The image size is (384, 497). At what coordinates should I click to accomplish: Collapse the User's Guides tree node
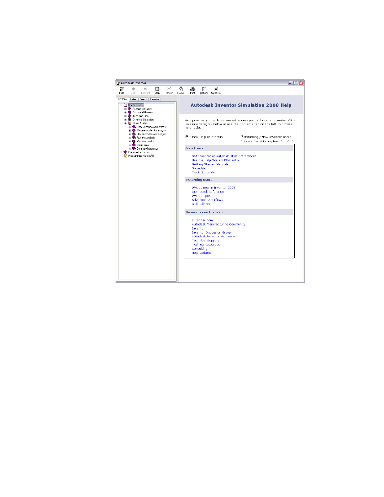(x=121, y=105)
